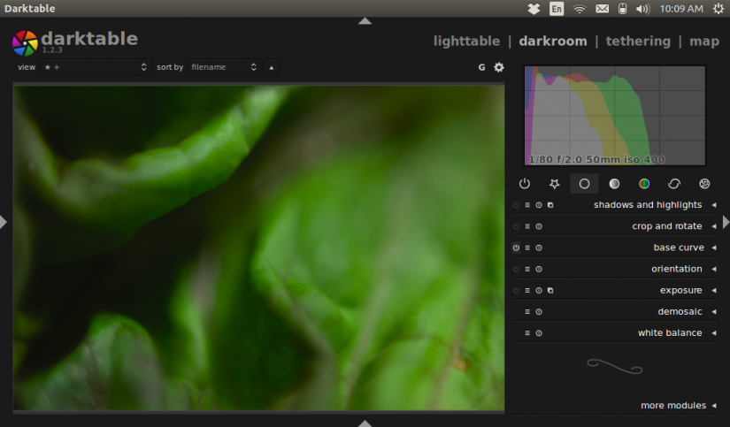Click the presets icon for white balance

(x=527, y=333)
